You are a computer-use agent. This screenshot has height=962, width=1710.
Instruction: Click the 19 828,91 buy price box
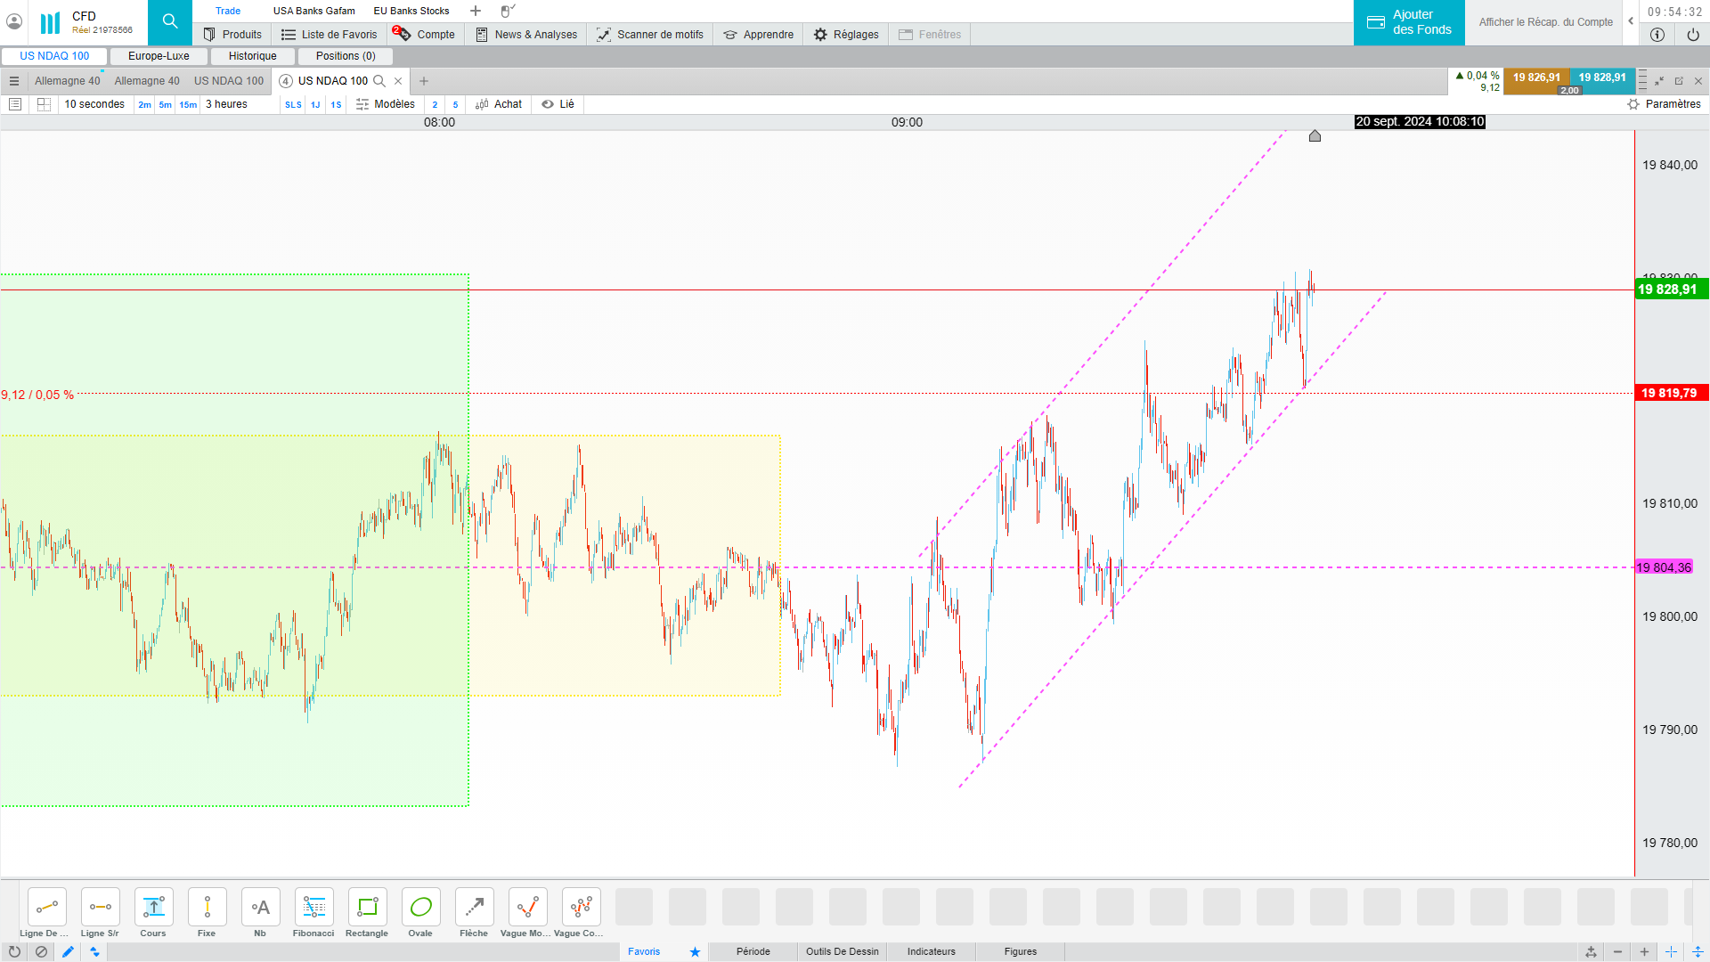[x=1601, y=77]
